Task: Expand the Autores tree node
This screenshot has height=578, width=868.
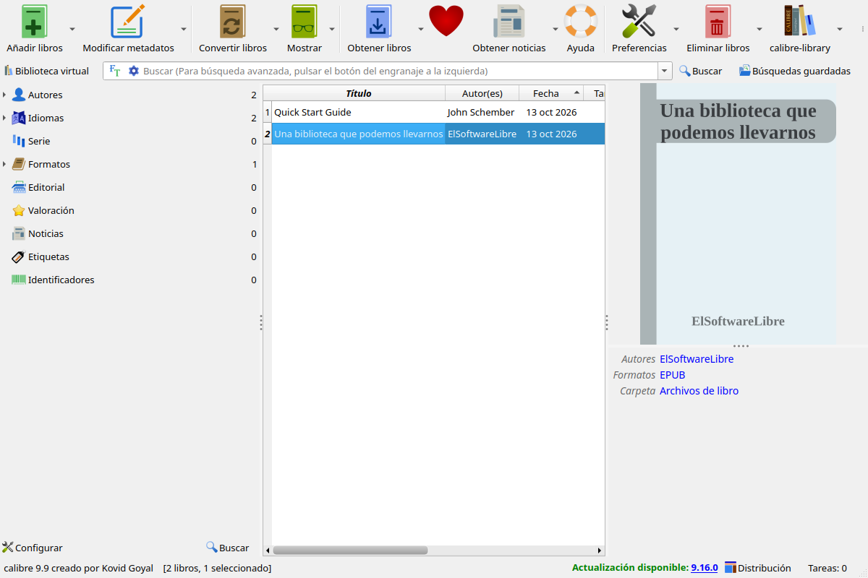Action: click(4, 95)
